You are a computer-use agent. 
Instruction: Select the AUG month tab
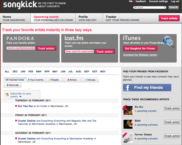coord(79,72)
